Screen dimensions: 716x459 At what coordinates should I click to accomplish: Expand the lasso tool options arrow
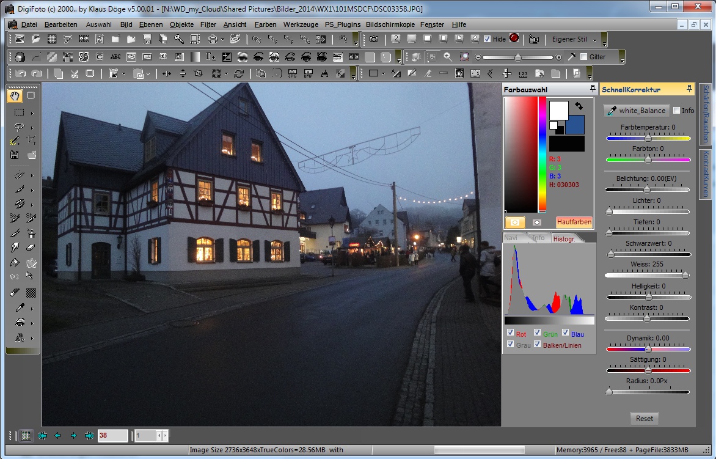coord(32,127)
